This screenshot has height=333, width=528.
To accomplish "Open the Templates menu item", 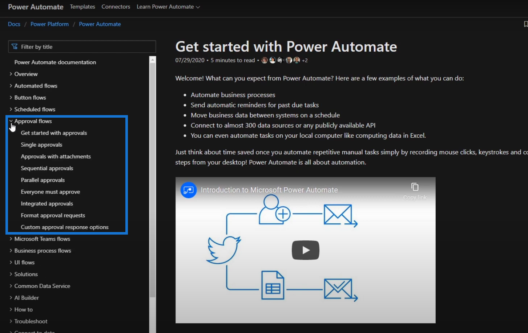I will coord(82,7).
